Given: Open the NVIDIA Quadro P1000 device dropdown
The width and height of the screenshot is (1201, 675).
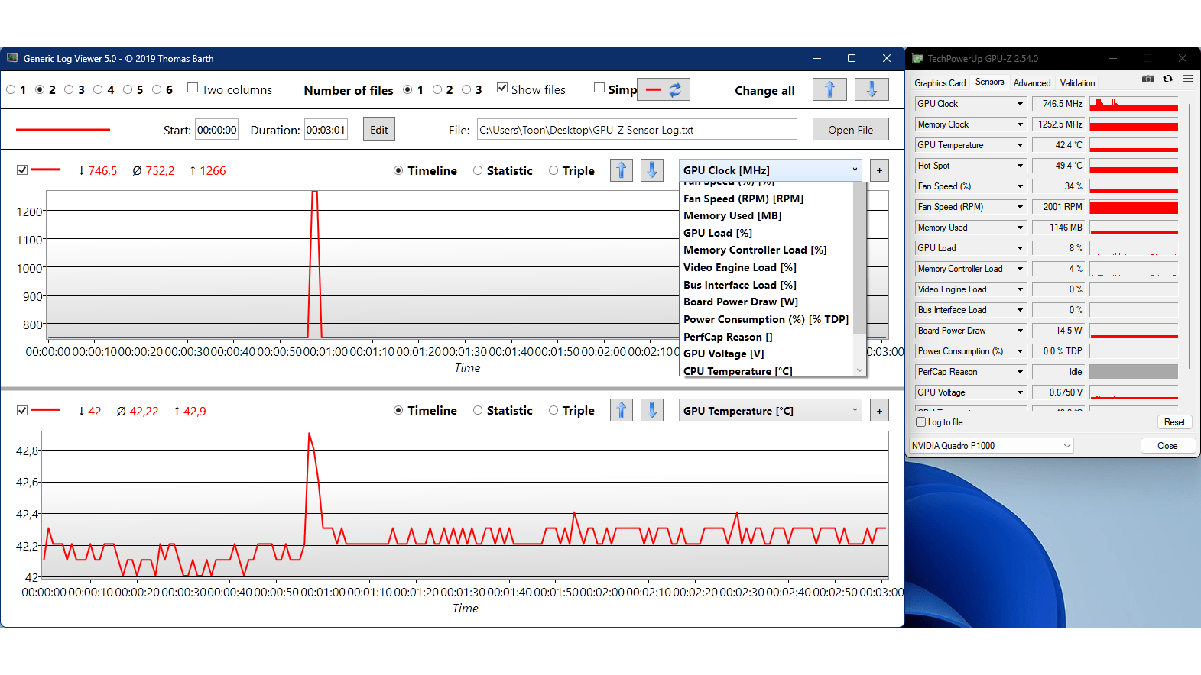Looking at the screenshot, I should (991, 446).
